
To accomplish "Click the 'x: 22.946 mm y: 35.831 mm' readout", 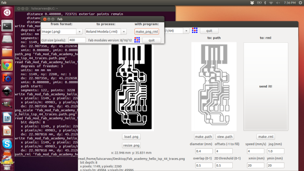I will [x=131, y=153].
